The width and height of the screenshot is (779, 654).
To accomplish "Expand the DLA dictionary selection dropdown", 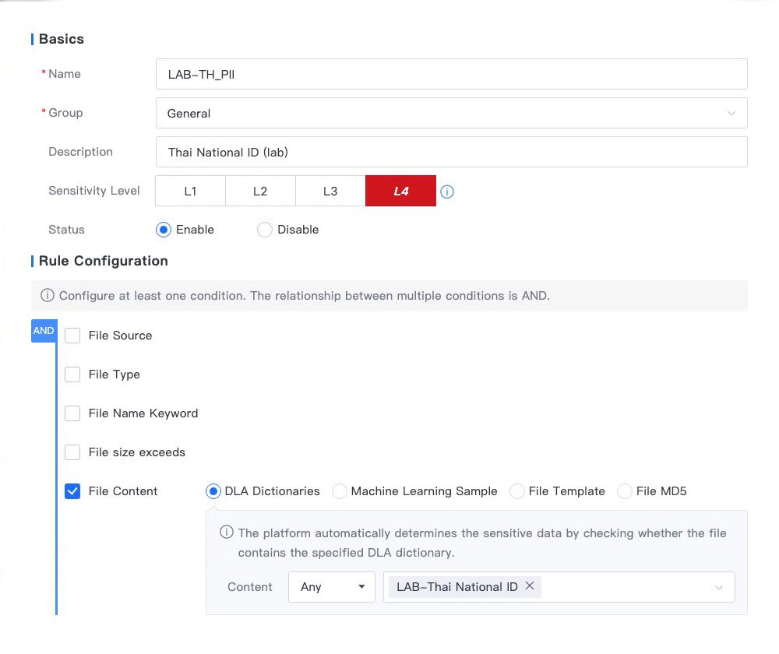I will (718, 587).
